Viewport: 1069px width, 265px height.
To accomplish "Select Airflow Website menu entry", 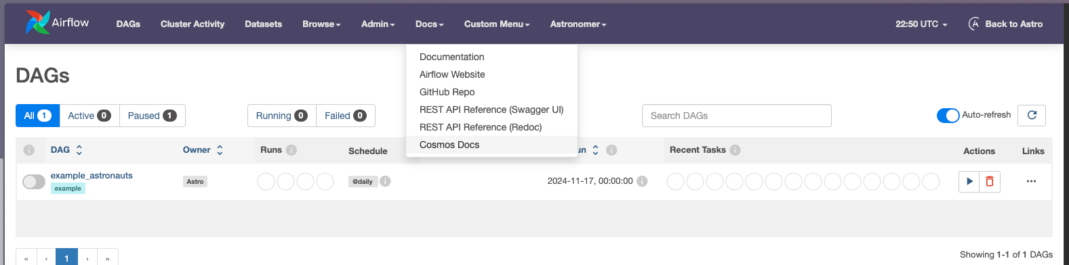I will tap(491, 74).
